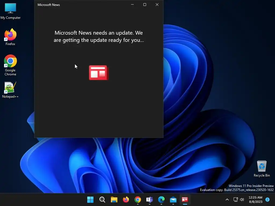
Task: Launch Firefox from the taskbar
Action: 126,200
